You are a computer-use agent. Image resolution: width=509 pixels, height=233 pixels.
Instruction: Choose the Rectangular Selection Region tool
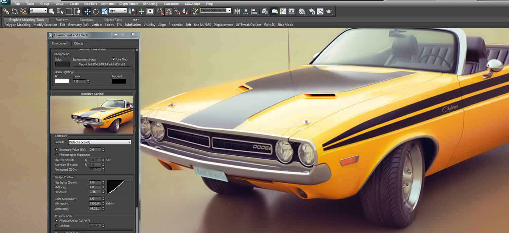(69, 11)
